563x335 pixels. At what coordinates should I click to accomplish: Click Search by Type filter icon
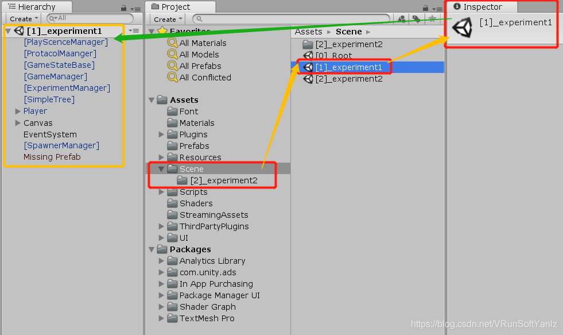tap(402, 19)
